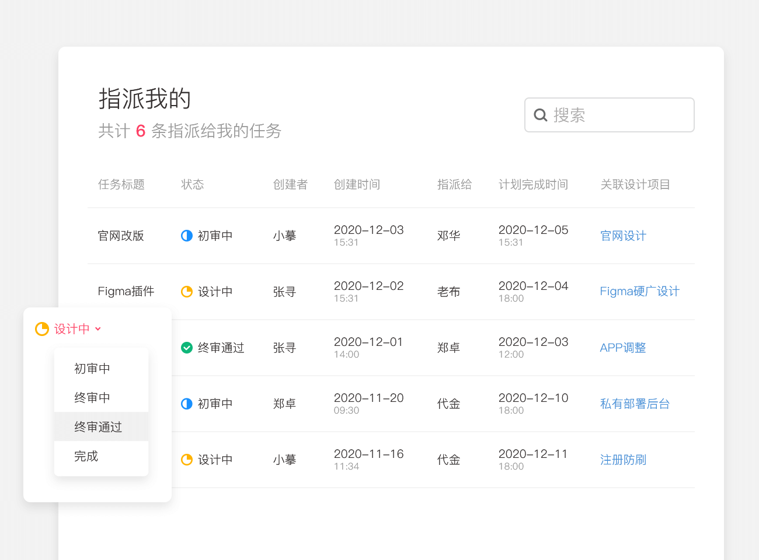This screenshot has height=560, width=759.
Task: Open the 注册防刷 project link
Action: 623,460
